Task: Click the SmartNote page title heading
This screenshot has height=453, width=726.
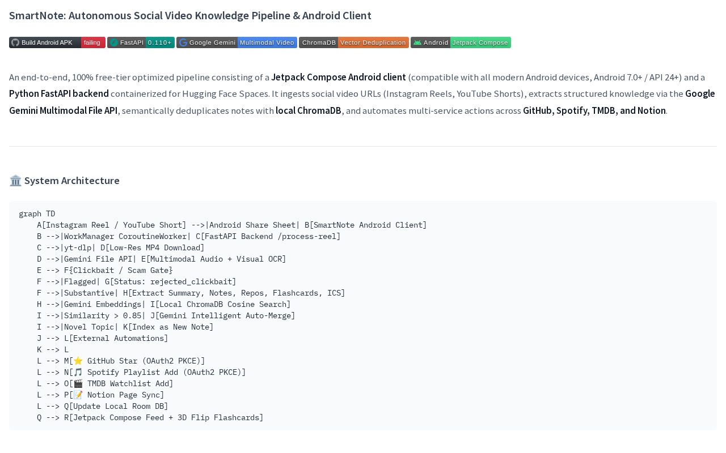Action: (190, 16)
